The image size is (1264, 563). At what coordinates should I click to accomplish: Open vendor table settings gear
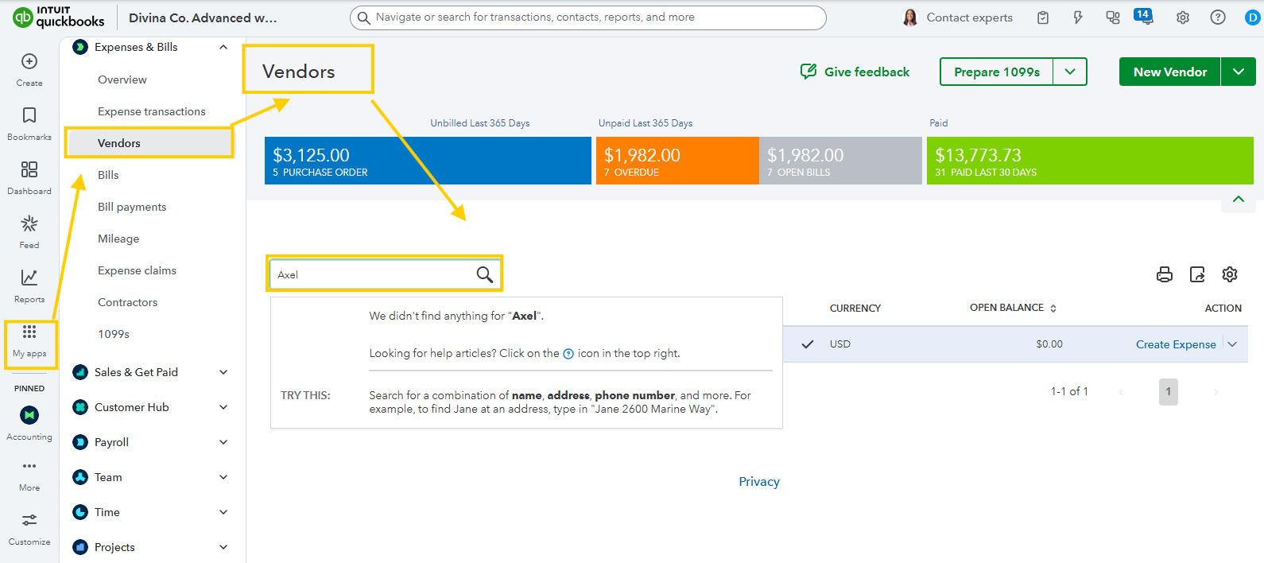(1230, 274)
